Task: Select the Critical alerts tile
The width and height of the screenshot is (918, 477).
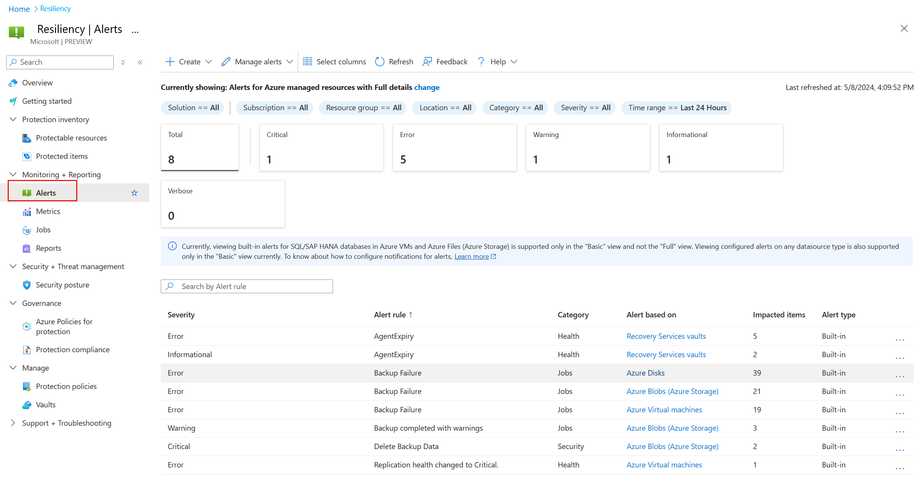Action: pyautogui.click(x=321, y=147)
